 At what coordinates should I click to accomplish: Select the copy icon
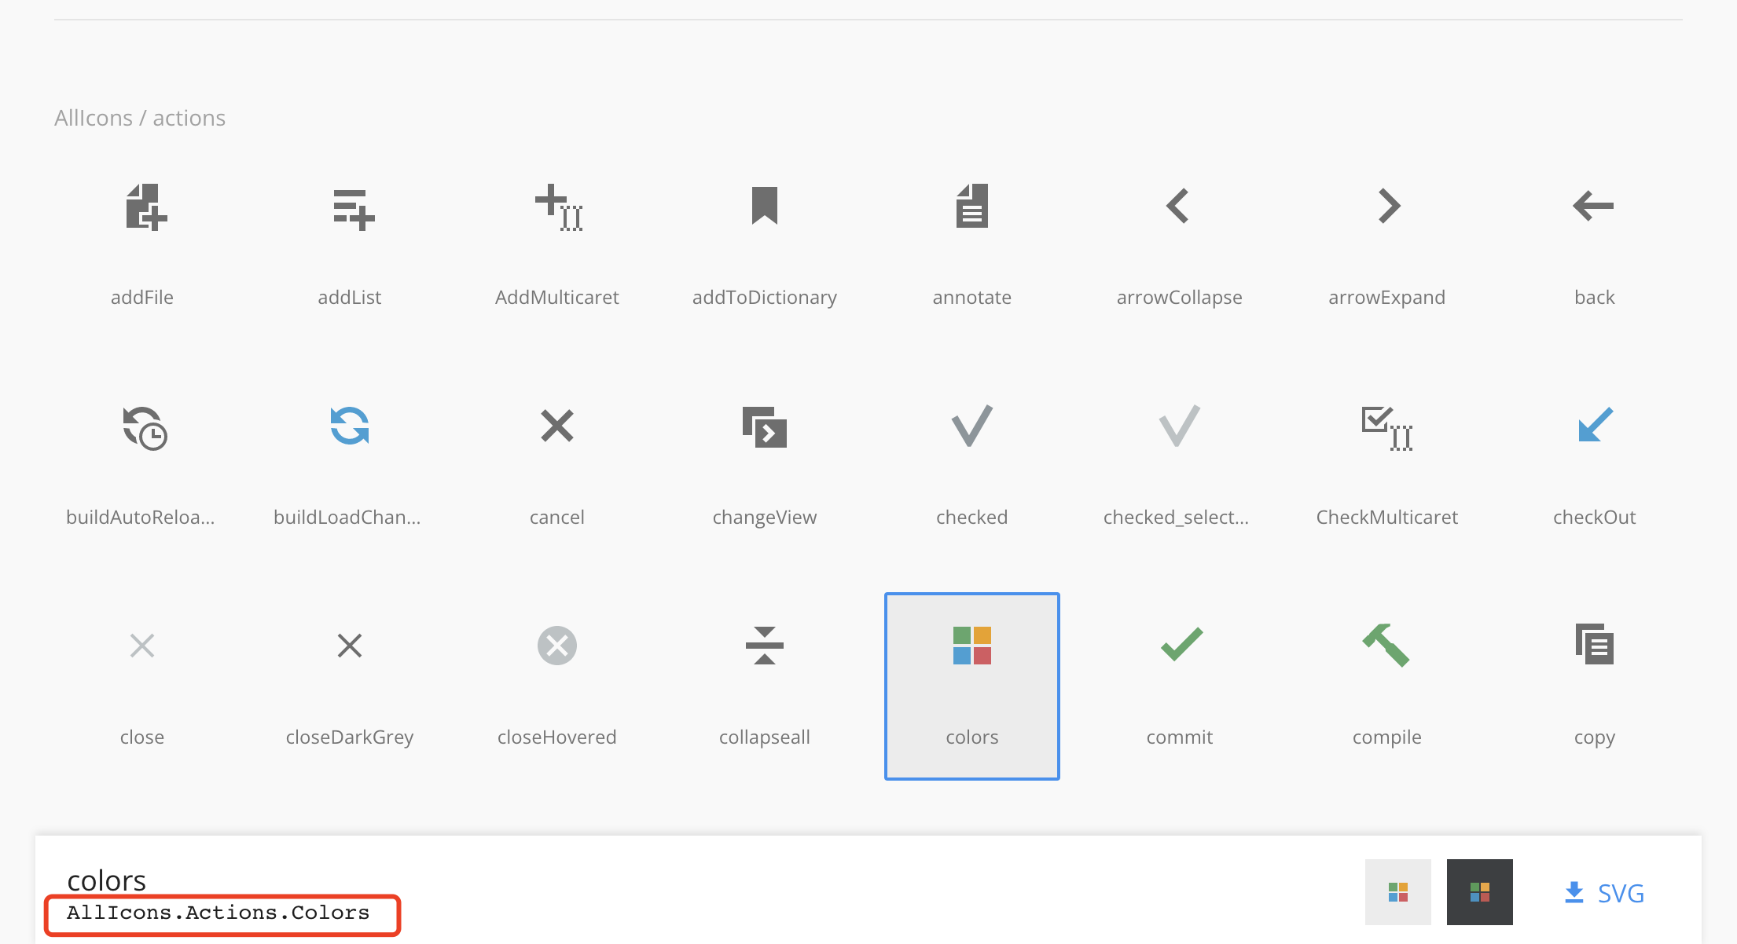point(1595,644)
